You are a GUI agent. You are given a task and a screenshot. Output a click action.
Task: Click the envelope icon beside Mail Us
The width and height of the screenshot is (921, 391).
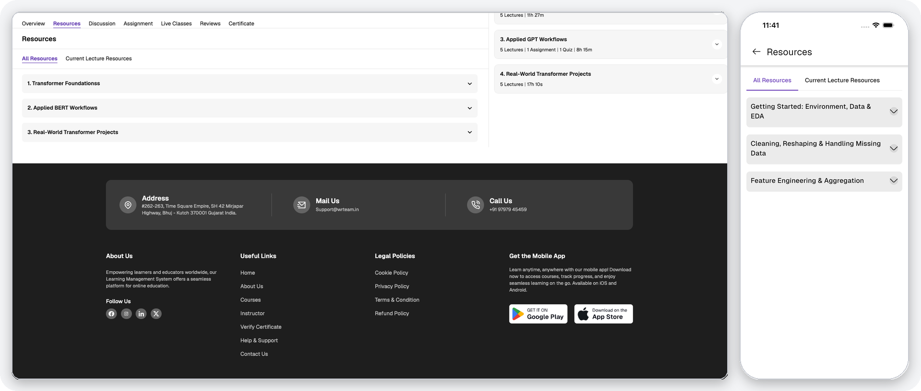[302, 205]
